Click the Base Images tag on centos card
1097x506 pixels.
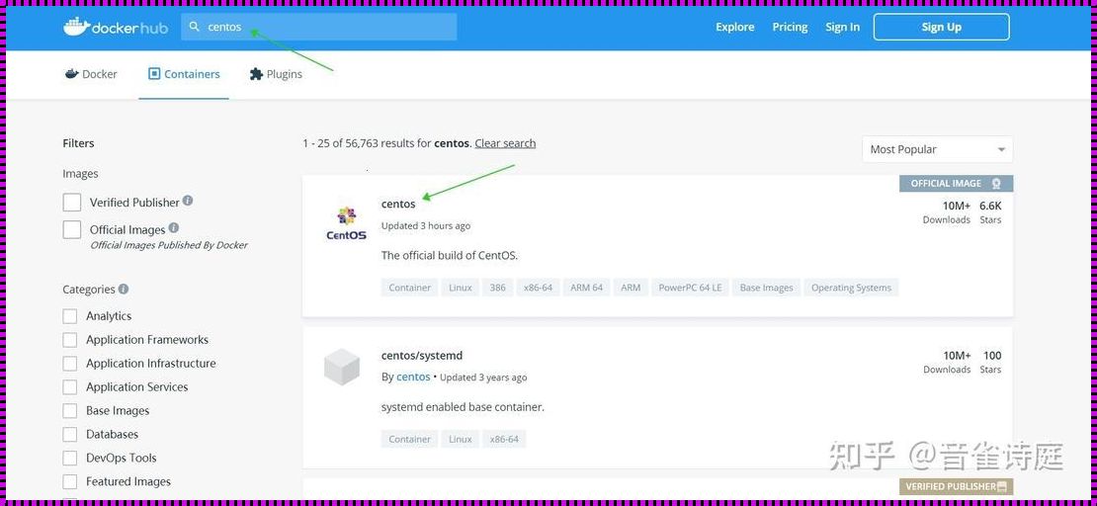point(766,288)
